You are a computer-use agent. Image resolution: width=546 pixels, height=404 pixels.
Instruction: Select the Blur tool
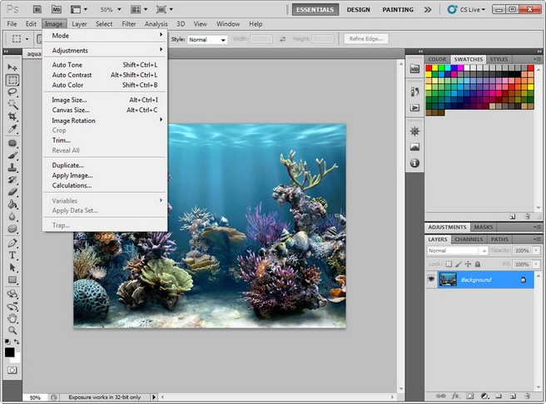click(12, 216)
